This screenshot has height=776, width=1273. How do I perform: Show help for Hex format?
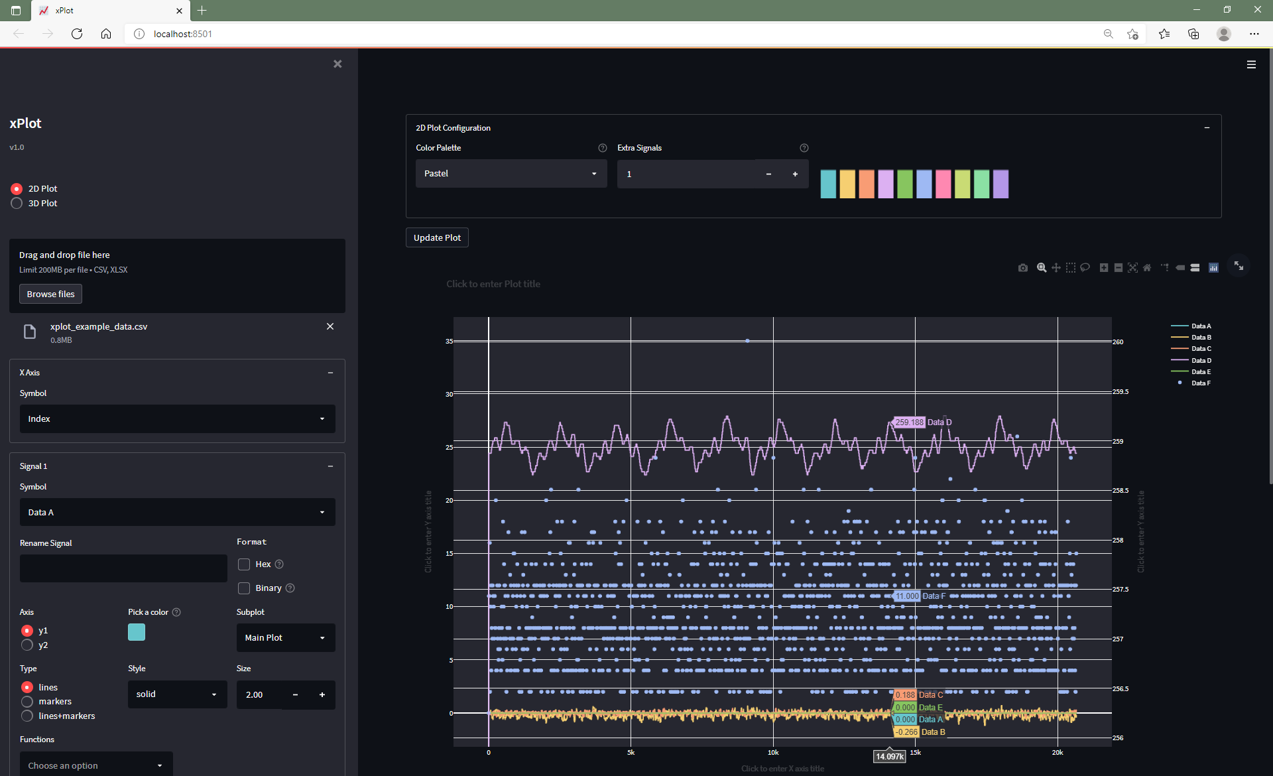[279, 564]
